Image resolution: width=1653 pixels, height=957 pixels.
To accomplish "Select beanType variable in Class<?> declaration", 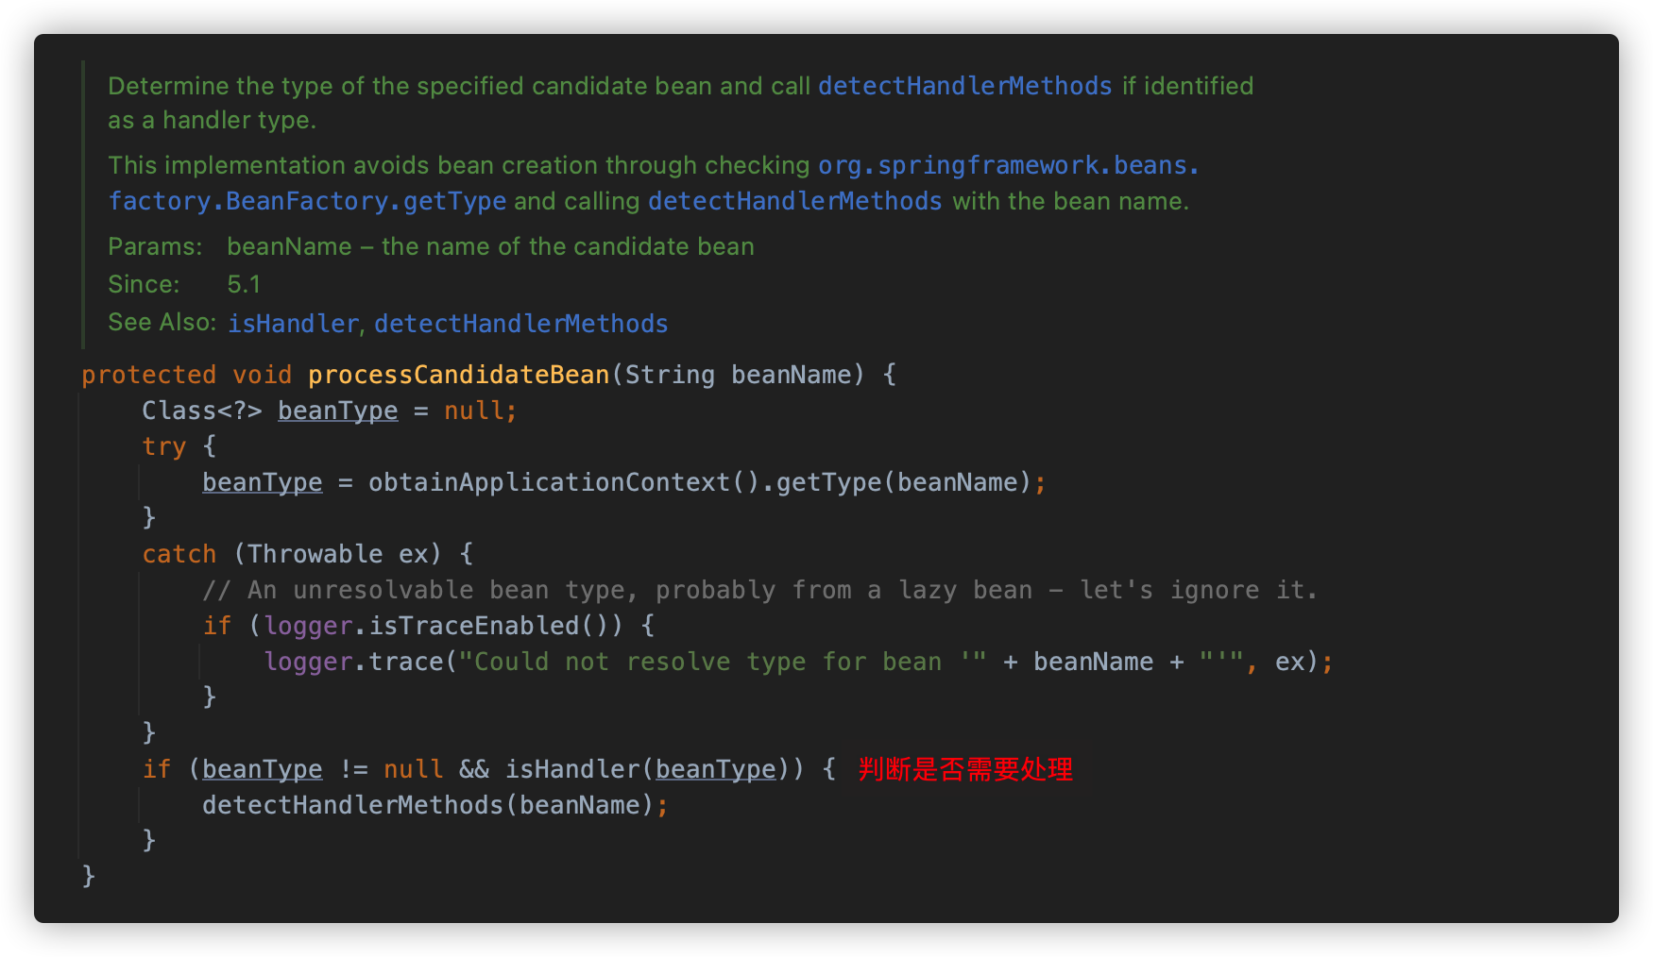I will click(337, 411).
